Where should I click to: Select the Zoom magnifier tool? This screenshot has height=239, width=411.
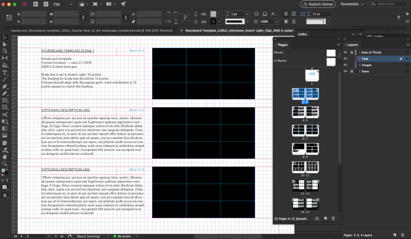pos(4,164)
